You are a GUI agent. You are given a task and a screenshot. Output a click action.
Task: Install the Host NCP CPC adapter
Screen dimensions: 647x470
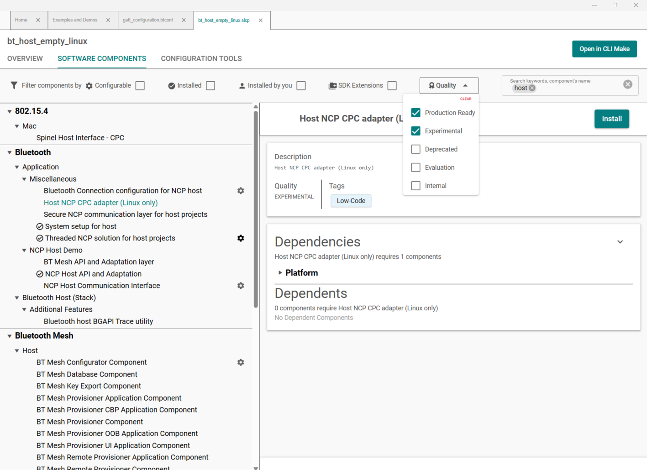pos(611,119)
